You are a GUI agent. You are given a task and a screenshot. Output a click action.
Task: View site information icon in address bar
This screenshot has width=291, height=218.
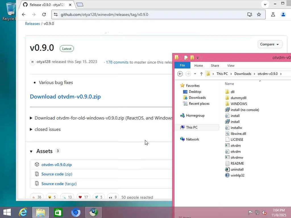[56, 14]
